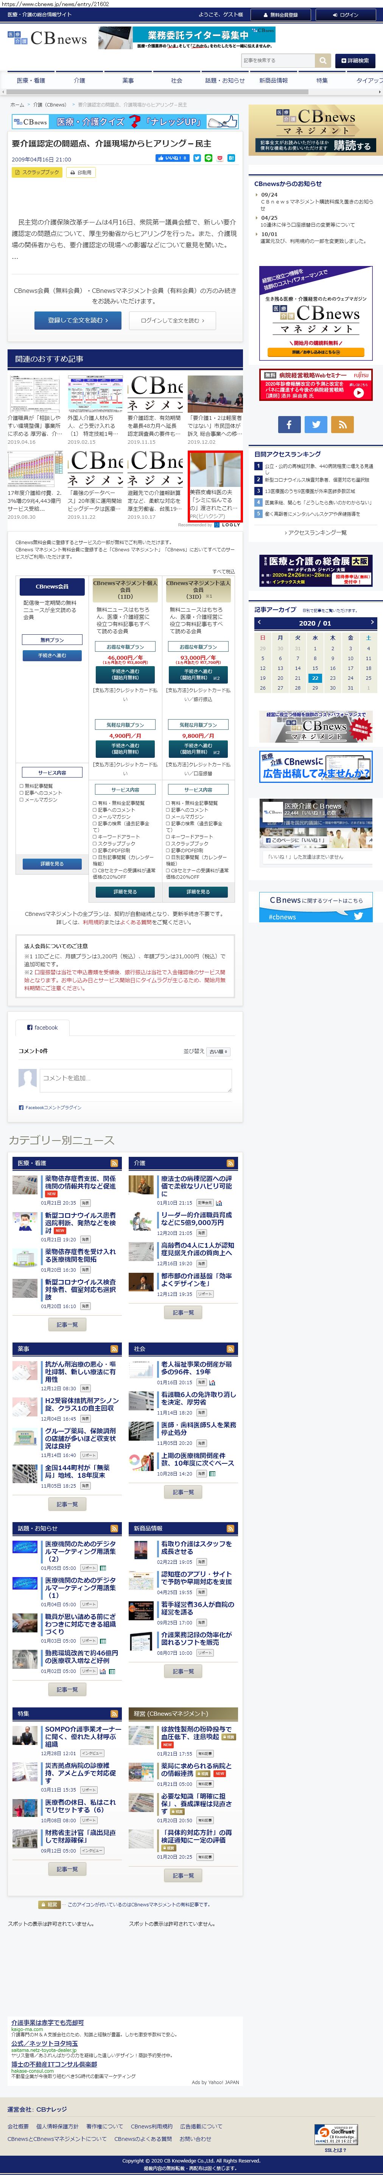Click the Facebook like button under headline
Screen dimensions: 383x2175
(x=172, y=158)
